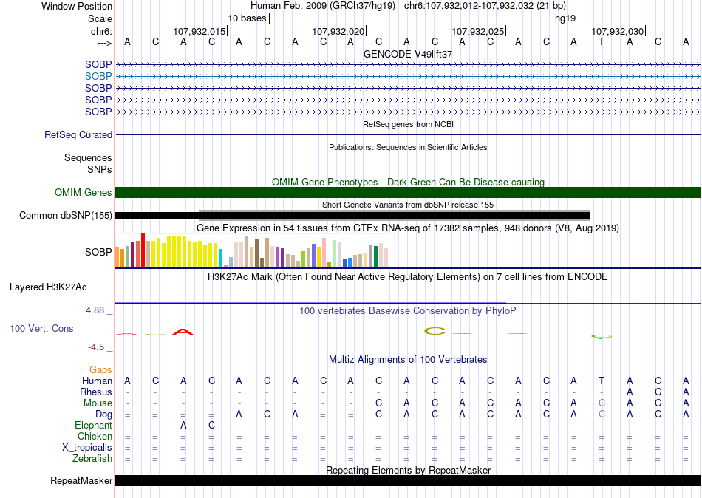
Task: Click the 107,932,030 position marker
Action: click(618, 31)
